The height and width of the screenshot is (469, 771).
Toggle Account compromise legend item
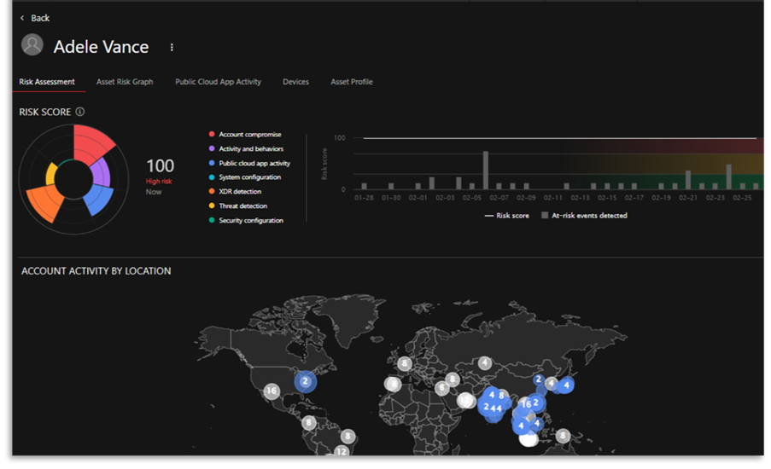(x=249, y=135)
